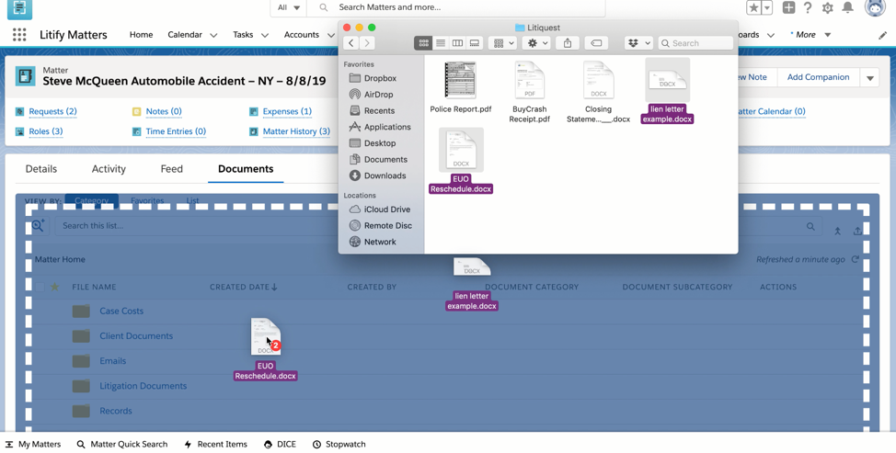Expand the Calendar nav chevron
Image resolution: width=896 pixels, height=453 pixels.
coord(213,35)
